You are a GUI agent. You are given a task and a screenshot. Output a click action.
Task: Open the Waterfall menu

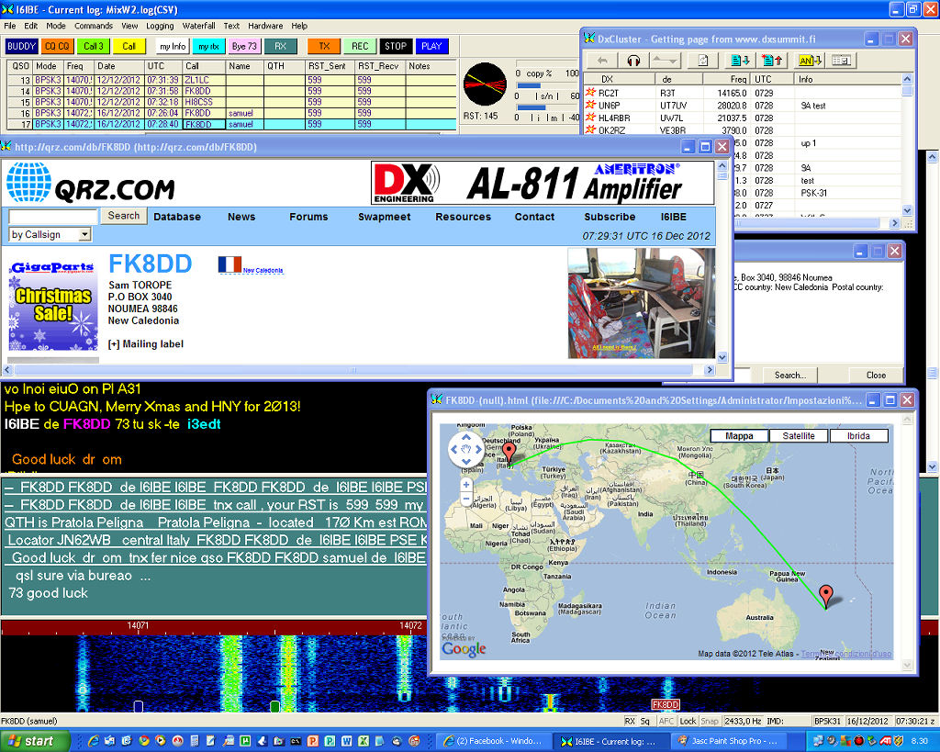tap(199, 26)
